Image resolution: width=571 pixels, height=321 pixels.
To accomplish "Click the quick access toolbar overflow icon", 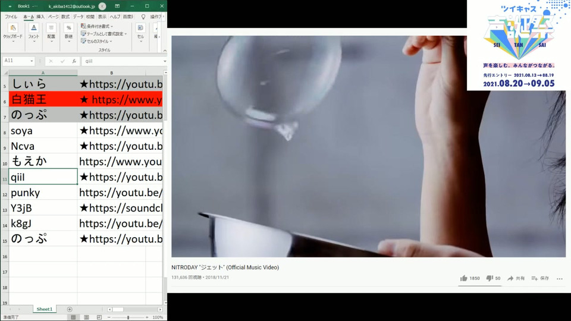I will pos(10,7).
